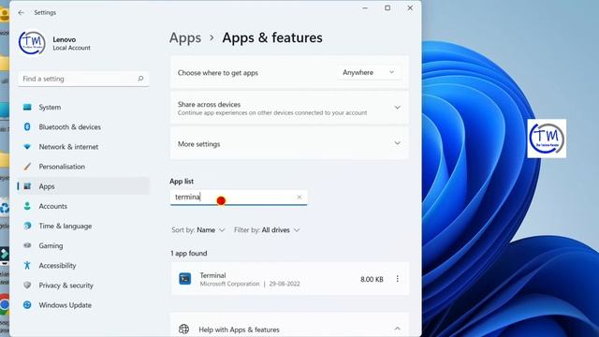Click the back arrow in Settings
The image size is (599, 337).
(x=21, y=12)
